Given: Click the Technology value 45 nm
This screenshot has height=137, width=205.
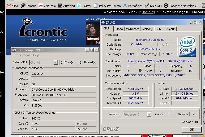Looking at the screenshot, I should point(130,54).
